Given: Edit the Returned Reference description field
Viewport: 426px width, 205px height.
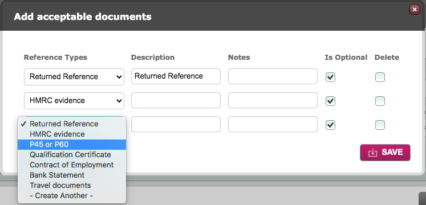Looking at the screenshot, I should (176, 76).
